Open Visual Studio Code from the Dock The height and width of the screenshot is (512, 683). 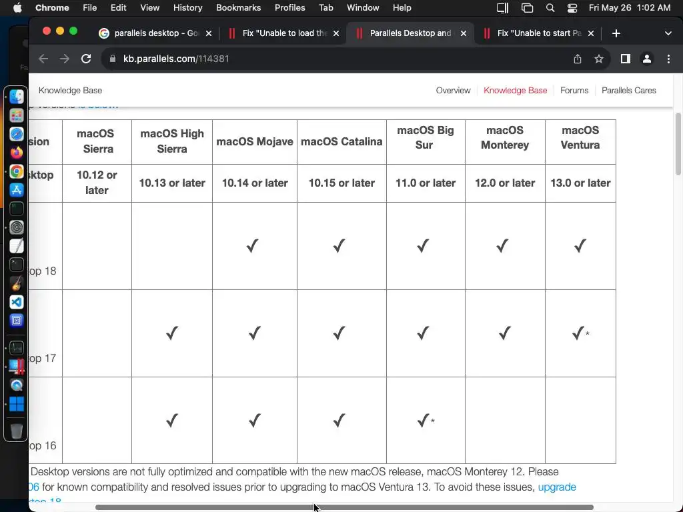coord(17,302)
